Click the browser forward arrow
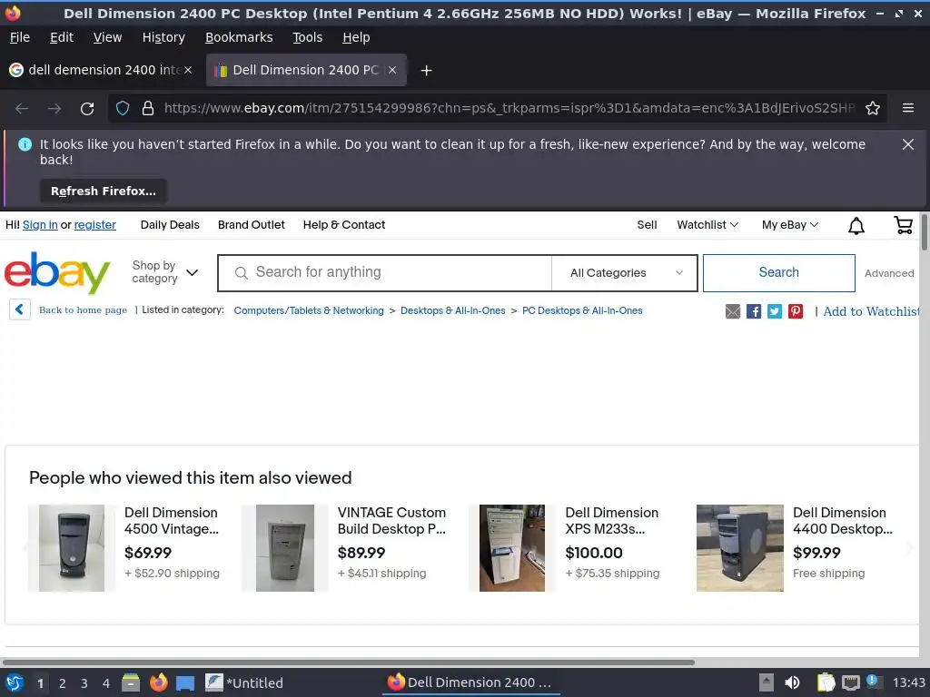 click(54, 109)
